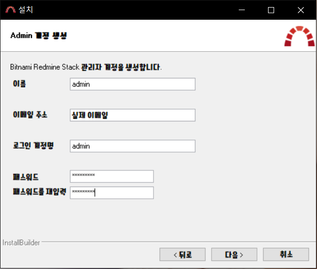Click the InstallBuilder text at the bottom

point(21,243)
